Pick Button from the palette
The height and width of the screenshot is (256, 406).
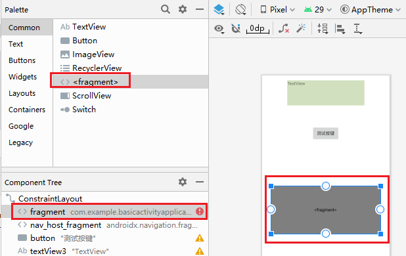(x=131, y=41)
